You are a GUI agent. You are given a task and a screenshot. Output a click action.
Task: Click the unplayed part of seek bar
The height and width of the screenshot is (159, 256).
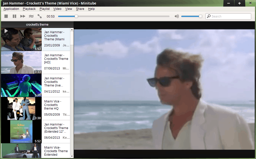pos(124,16)
